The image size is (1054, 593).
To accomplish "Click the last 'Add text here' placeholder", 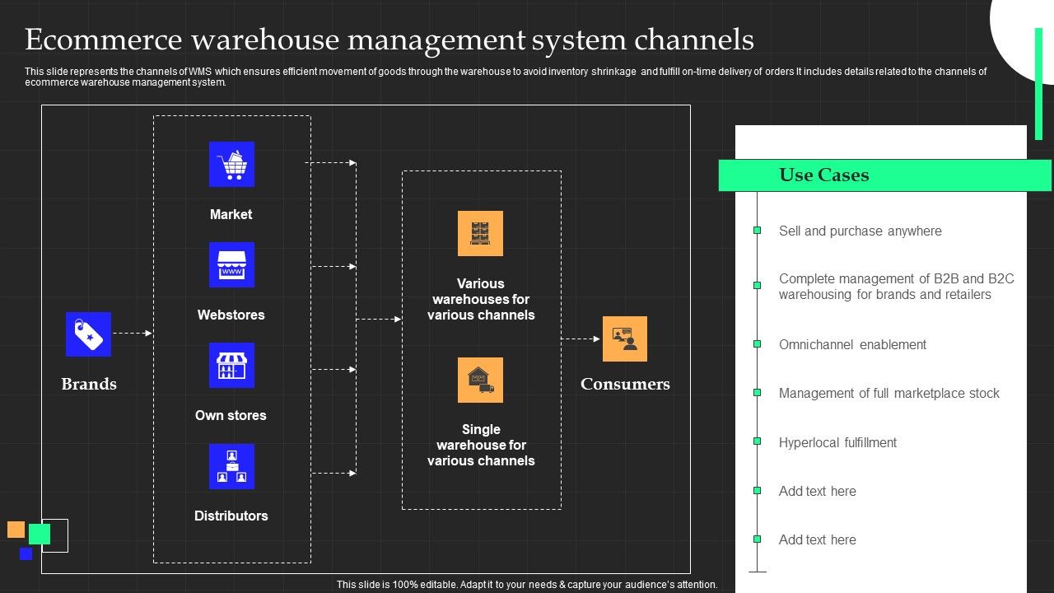I will coord(818,540).
